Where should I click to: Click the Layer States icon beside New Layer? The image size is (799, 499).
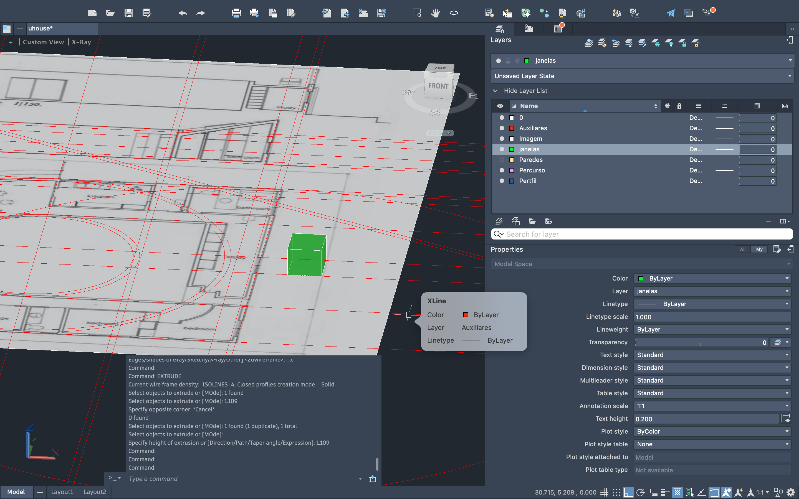(x=516, y=221)
